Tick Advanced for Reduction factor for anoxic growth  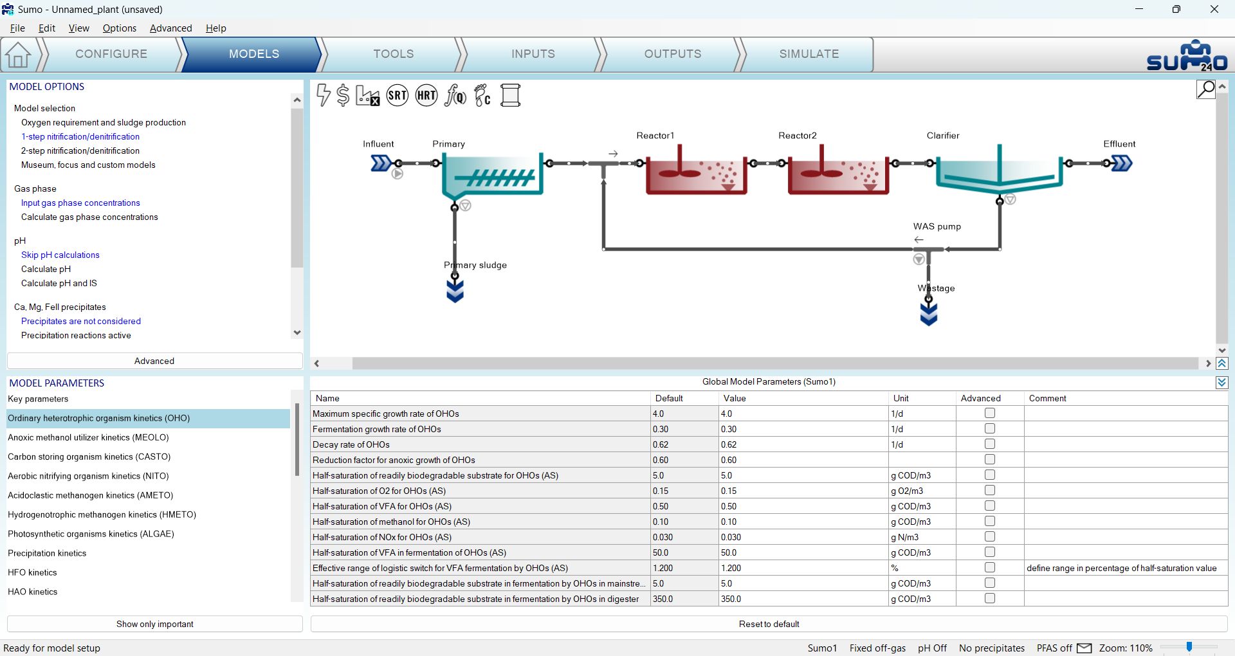click(x=990, y=460)
